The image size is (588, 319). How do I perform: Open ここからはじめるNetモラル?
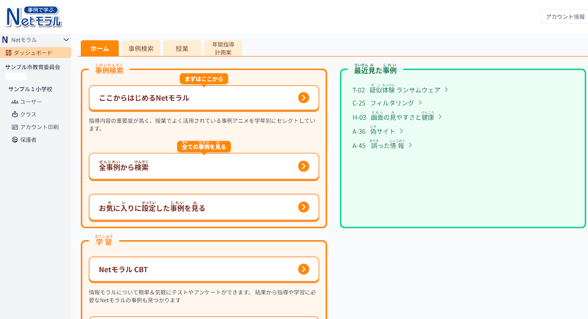tap(204, 98)
